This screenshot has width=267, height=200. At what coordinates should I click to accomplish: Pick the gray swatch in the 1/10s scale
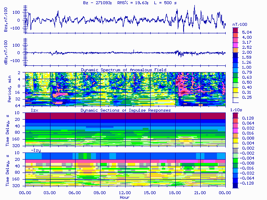pos(235,150)
